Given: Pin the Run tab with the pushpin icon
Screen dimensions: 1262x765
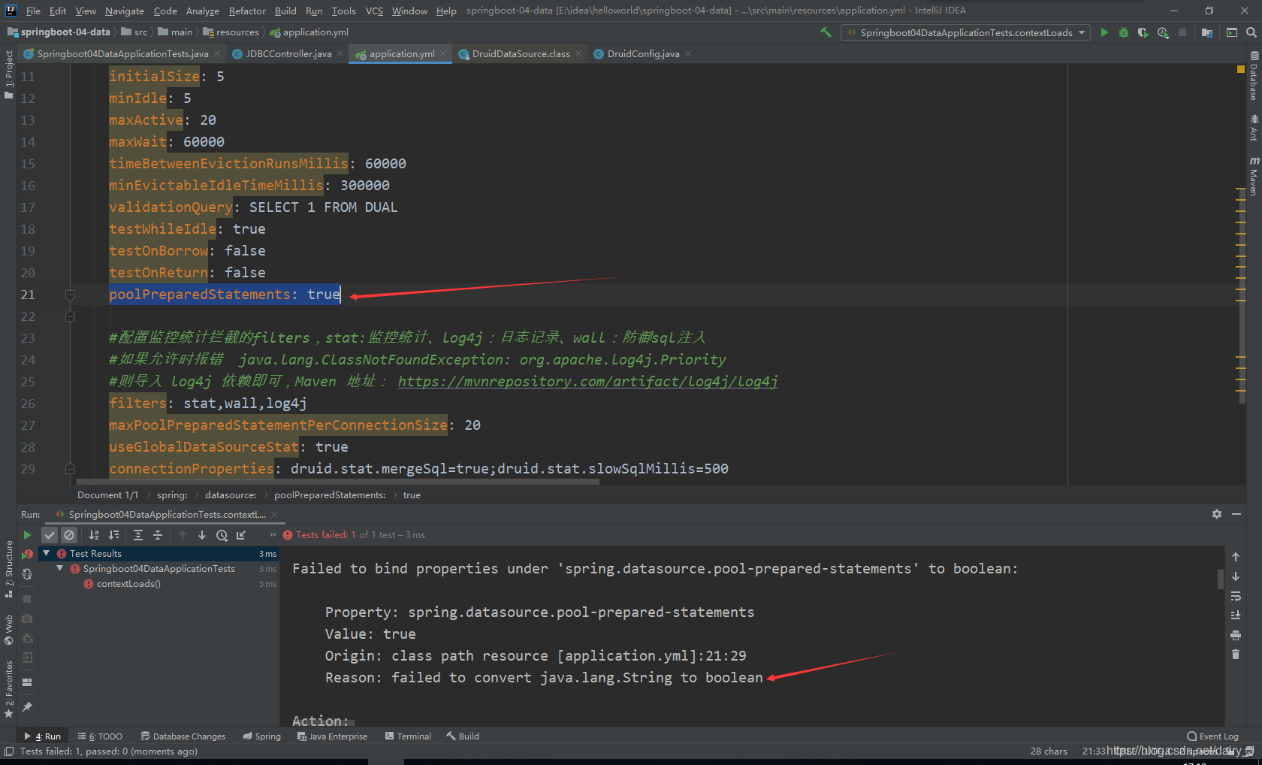Looking at the screenshot, I should (27, 707).
